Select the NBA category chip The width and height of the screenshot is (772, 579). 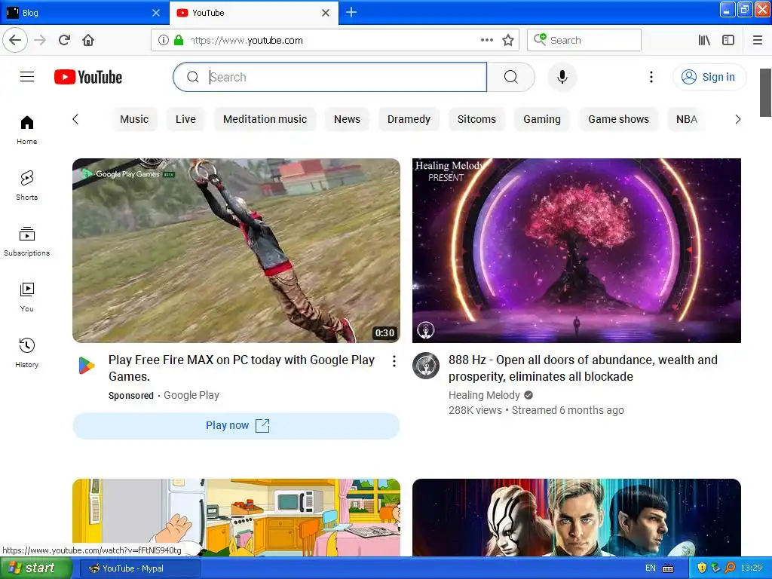pyautogui.click(x=687, y=119)
